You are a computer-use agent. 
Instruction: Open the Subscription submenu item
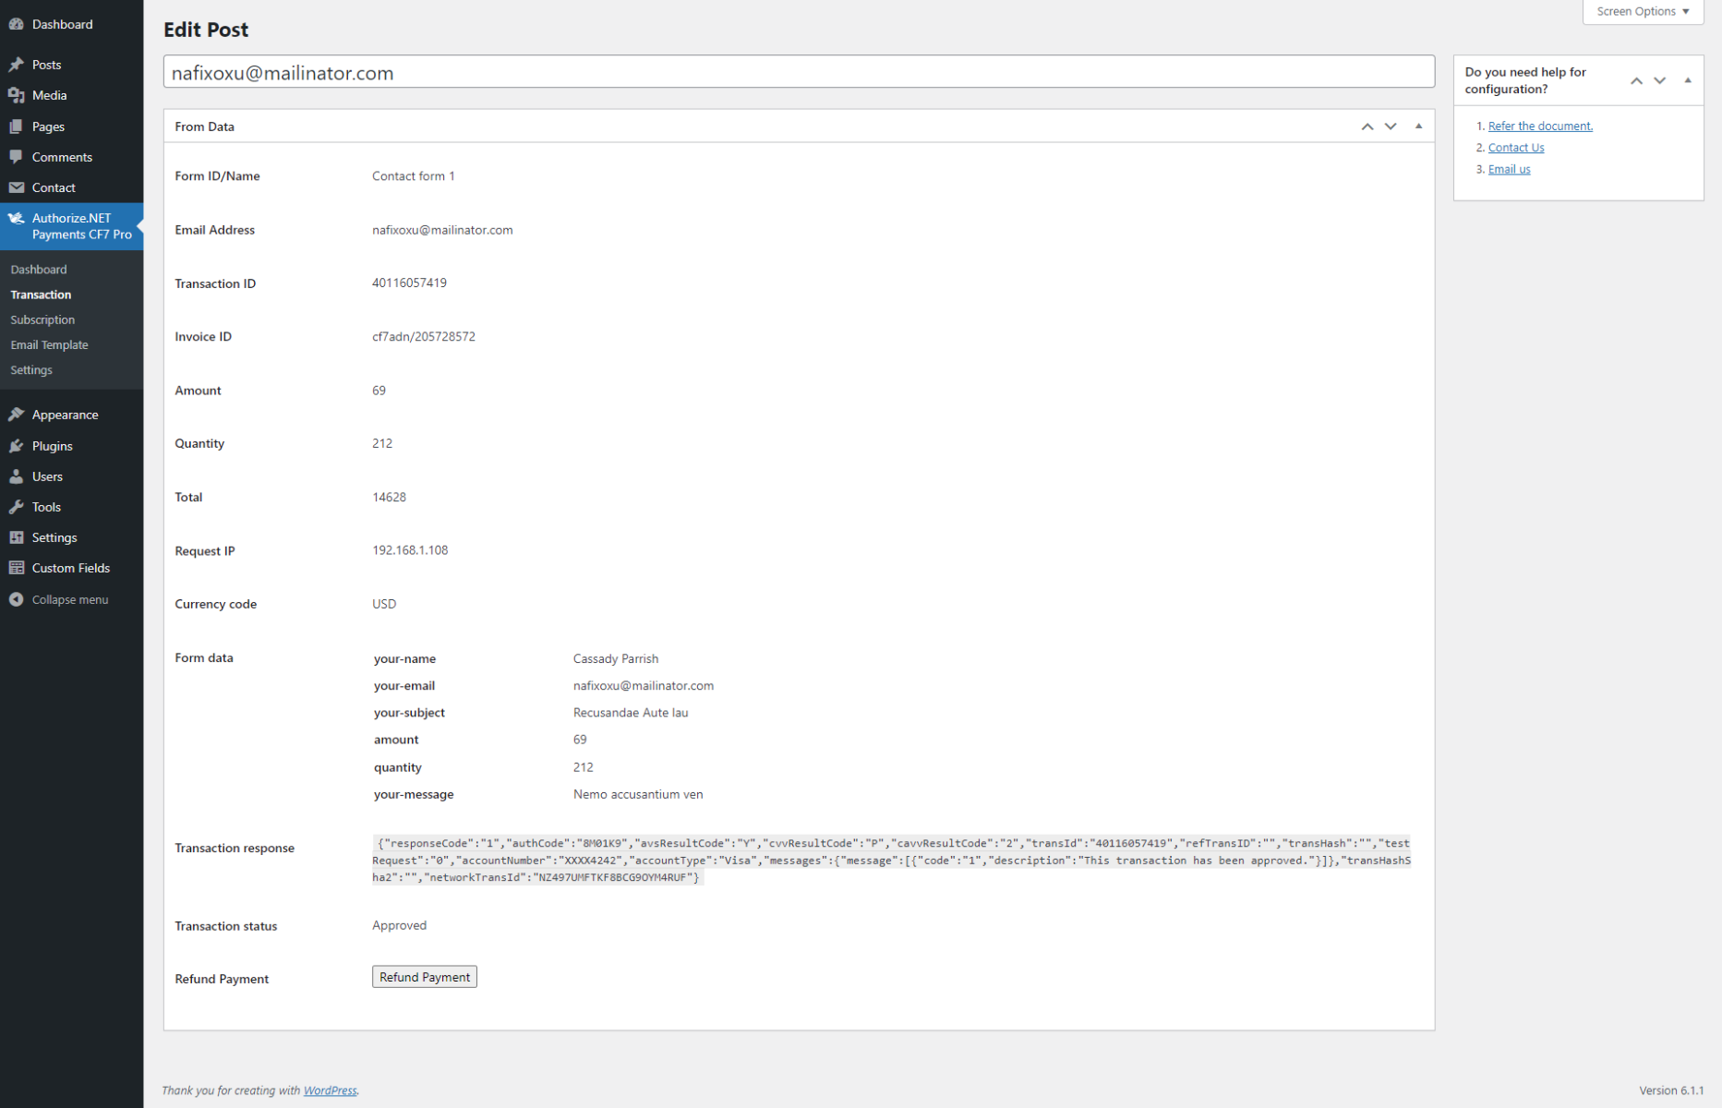point(42,319)
